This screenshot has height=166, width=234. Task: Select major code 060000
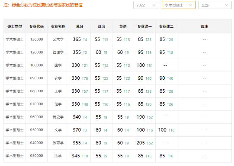(x=36, y=117)
